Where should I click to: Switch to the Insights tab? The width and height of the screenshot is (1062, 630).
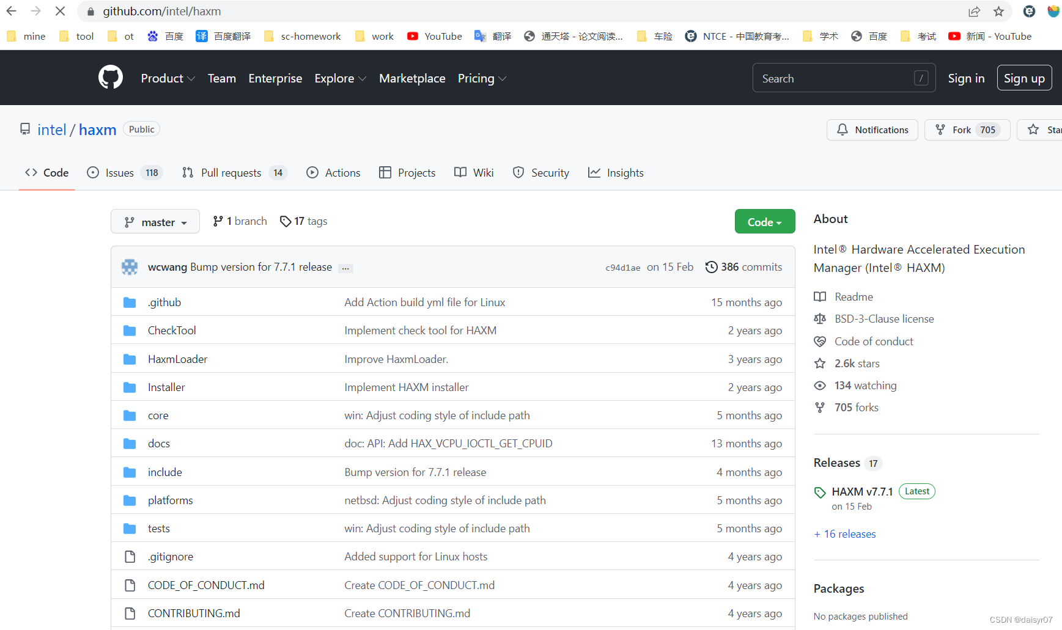click(616, 173)
